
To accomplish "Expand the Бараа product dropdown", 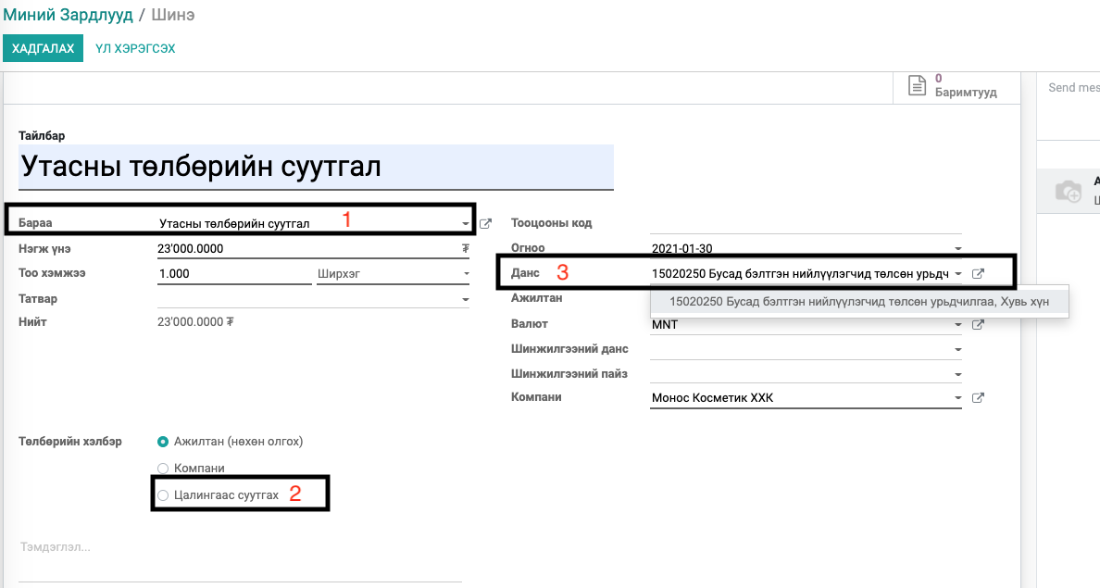I will [465, 224].
